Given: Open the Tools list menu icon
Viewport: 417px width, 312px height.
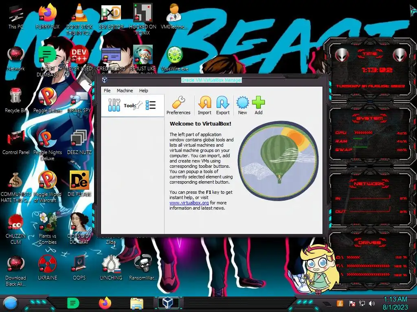Looking at the screenshot, I should pyautogui.click(x=151, y=105).
